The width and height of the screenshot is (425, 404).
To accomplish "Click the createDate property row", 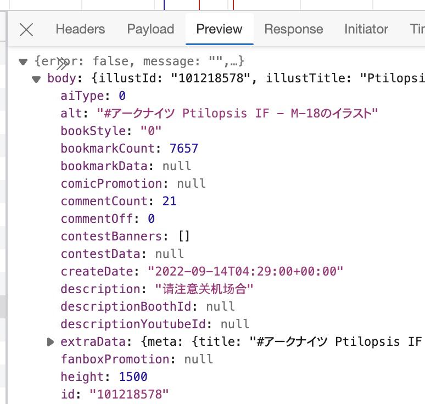I will [202, 272].
